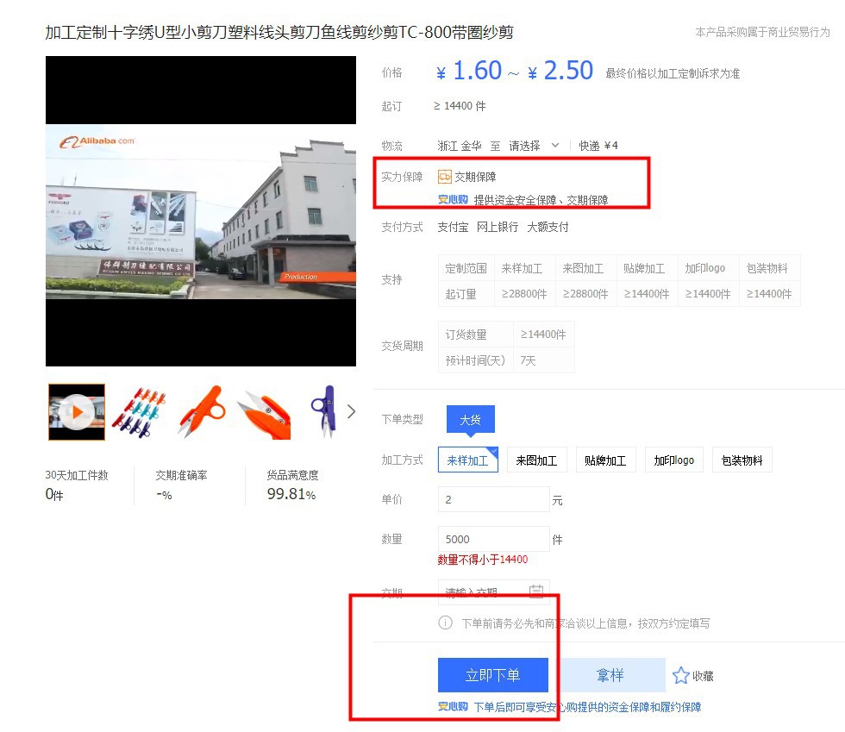
Task: Select 来样加工 processing option
Action: coord(467,460)
